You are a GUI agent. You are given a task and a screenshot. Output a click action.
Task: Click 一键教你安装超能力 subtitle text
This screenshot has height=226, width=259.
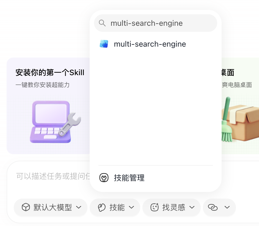pos(42,85)
